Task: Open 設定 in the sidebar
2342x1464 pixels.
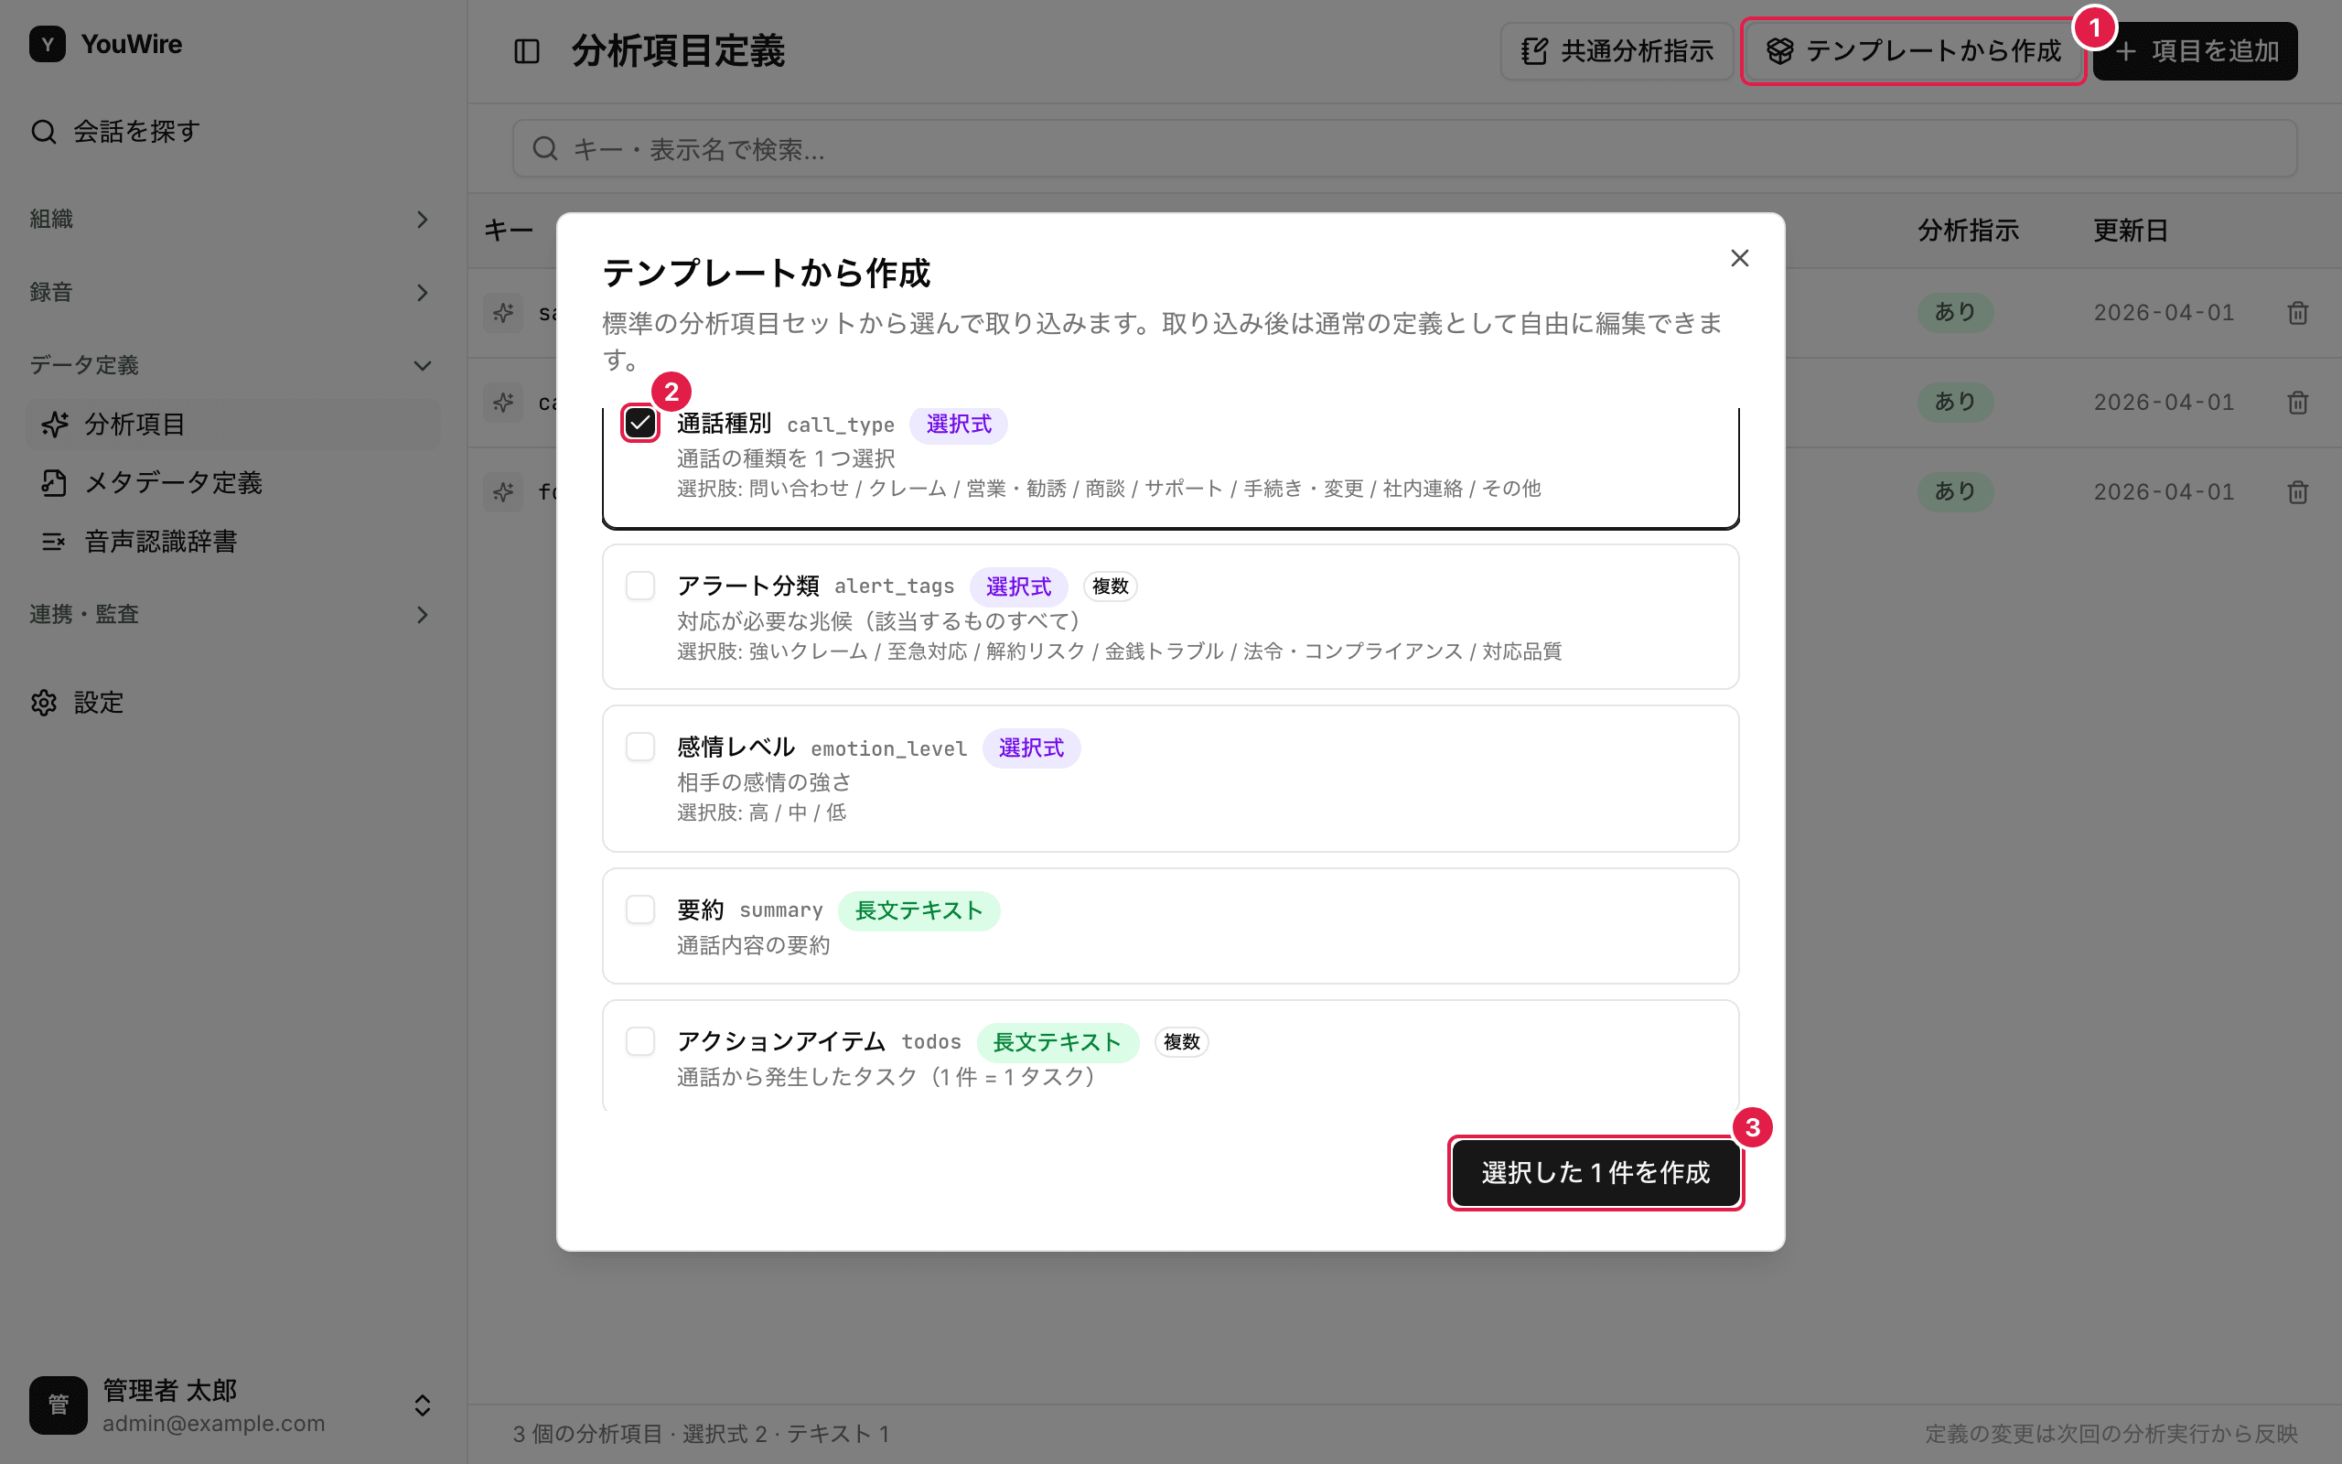Action: click(232, 703)
